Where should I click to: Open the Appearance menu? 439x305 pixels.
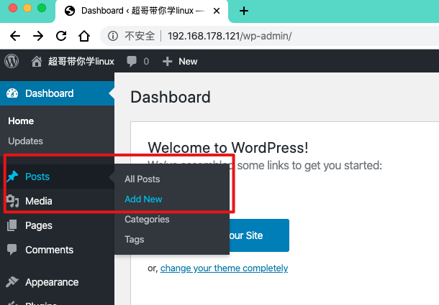57,282
